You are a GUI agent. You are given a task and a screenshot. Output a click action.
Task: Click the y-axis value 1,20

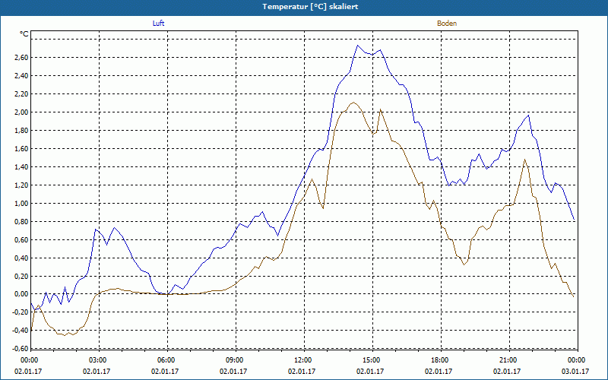(22, 185)
